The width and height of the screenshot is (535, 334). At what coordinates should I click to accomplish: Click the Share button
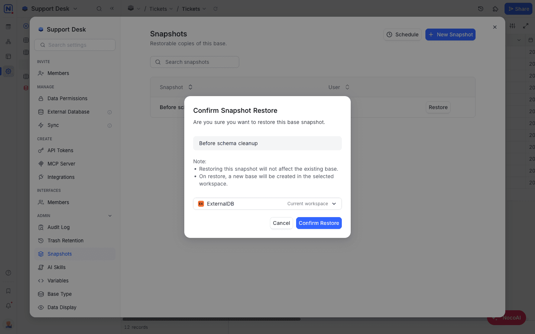point(518,9)
